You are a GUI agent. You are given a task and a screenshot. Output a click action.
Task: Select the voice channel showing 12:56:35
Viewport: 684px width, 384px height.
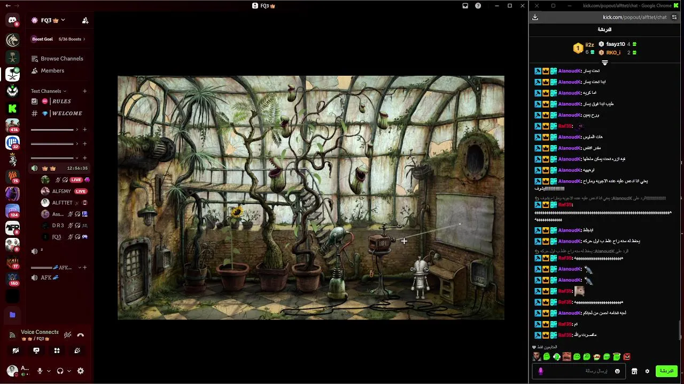pyautogui.click(x=58, y=168)
